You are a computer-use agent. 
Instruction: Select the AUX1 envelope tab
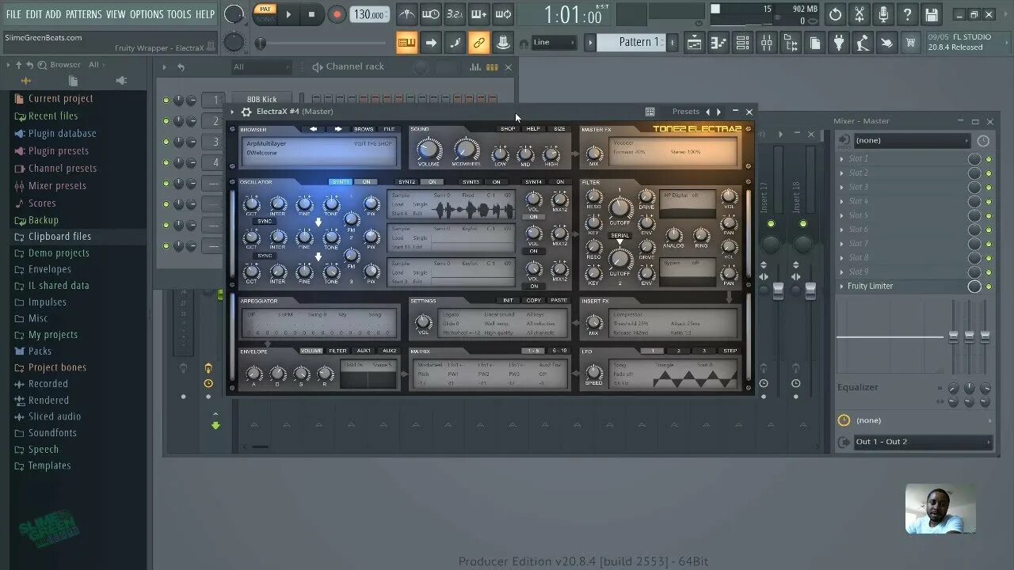[x=364, y=351]
